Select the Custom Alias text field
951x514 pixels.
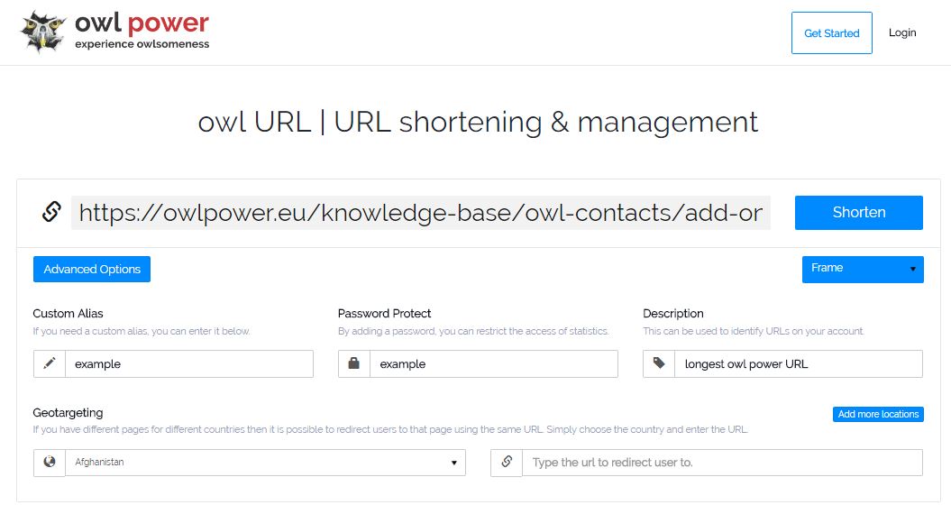pos(189,363)
